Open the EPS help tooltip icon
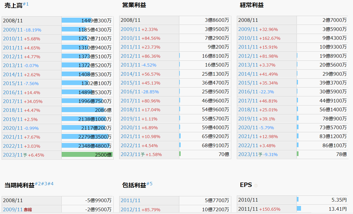353x214 pixels. tap(256, 185)
